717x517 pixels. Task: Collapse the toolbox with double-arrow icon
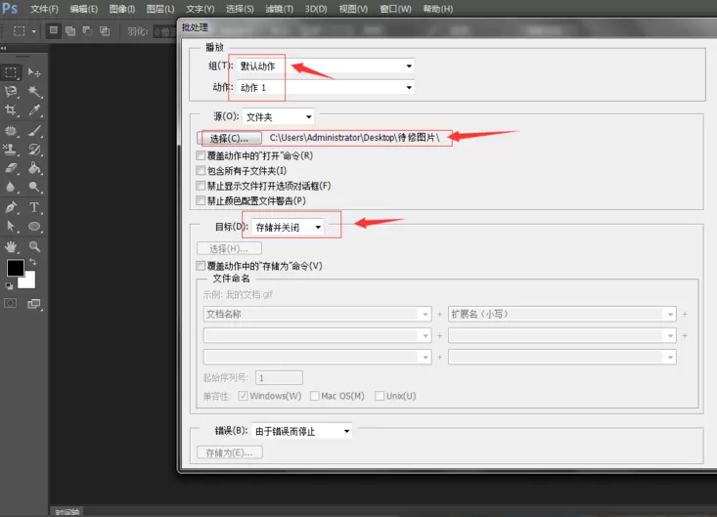4,48
